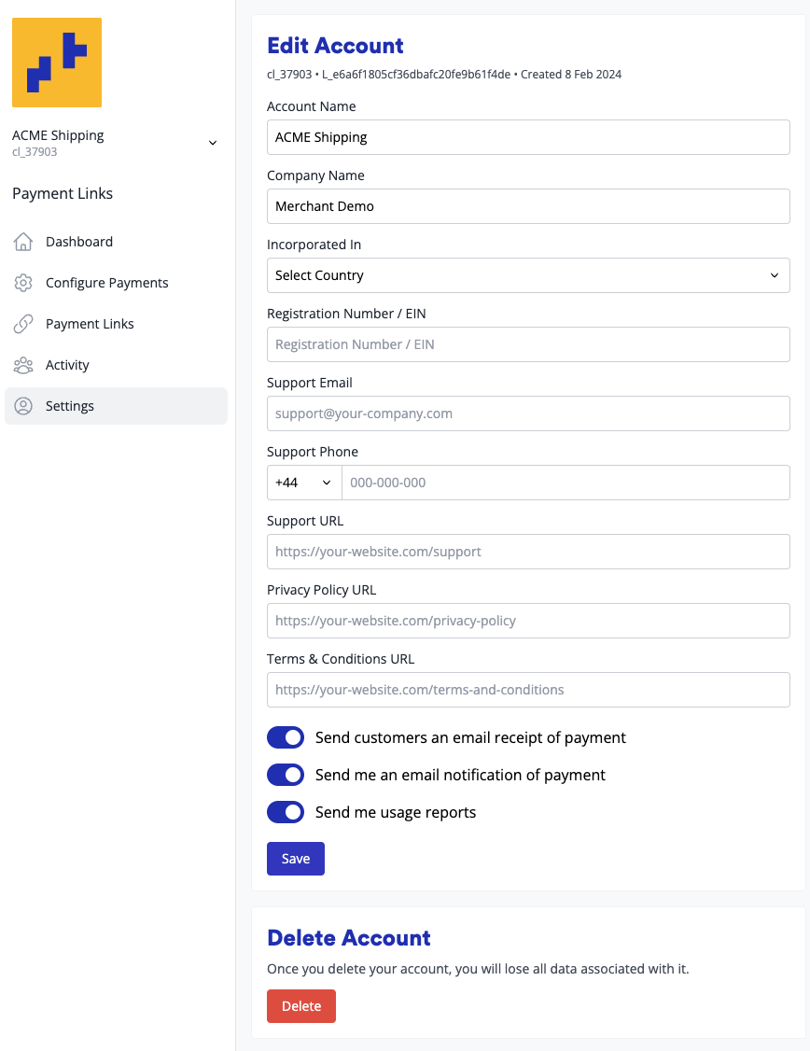Select the Company Name text field

click(528, 206)
